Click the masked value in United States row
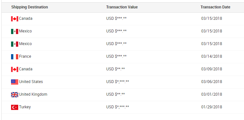This screenshot has width=244, height=120. tap(117, 81)
